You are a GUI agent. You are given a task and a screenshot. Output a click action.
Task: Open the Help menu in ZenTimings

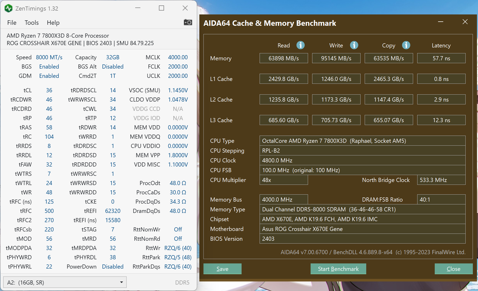pos(53,23)
